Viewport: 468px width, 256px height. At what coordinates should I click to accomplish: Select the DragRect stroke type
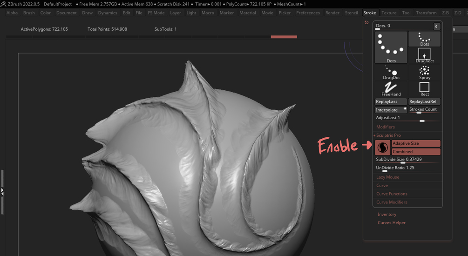click(x=424, y=55)
